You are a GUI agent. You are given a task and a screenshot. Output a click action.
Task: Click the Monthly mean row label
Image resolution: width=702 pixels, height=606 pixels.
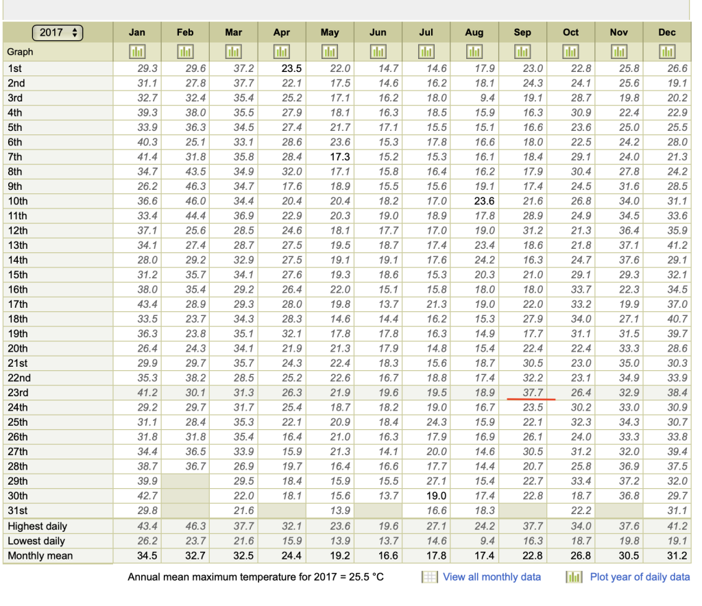(x=40, y=555)
